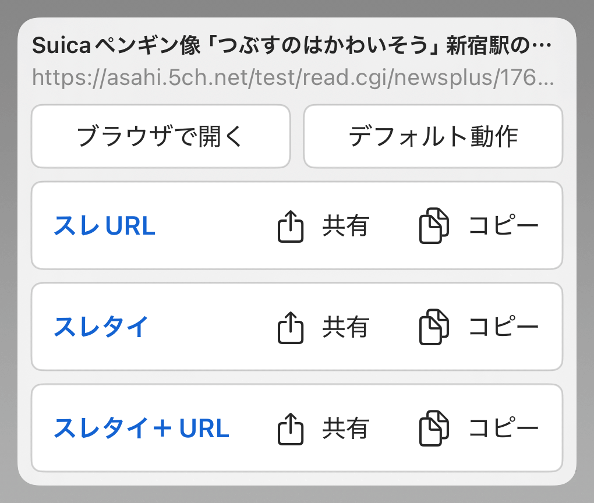
Task: Tap the share icon in the スレタイ＋URL row
Action: coord(290,429)
